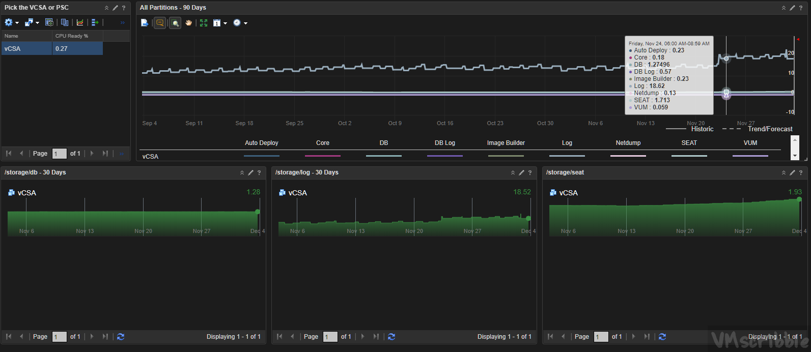The image size is (811, 352).
Task: Click the DB Log legend color line
Action: click(444, 156)
